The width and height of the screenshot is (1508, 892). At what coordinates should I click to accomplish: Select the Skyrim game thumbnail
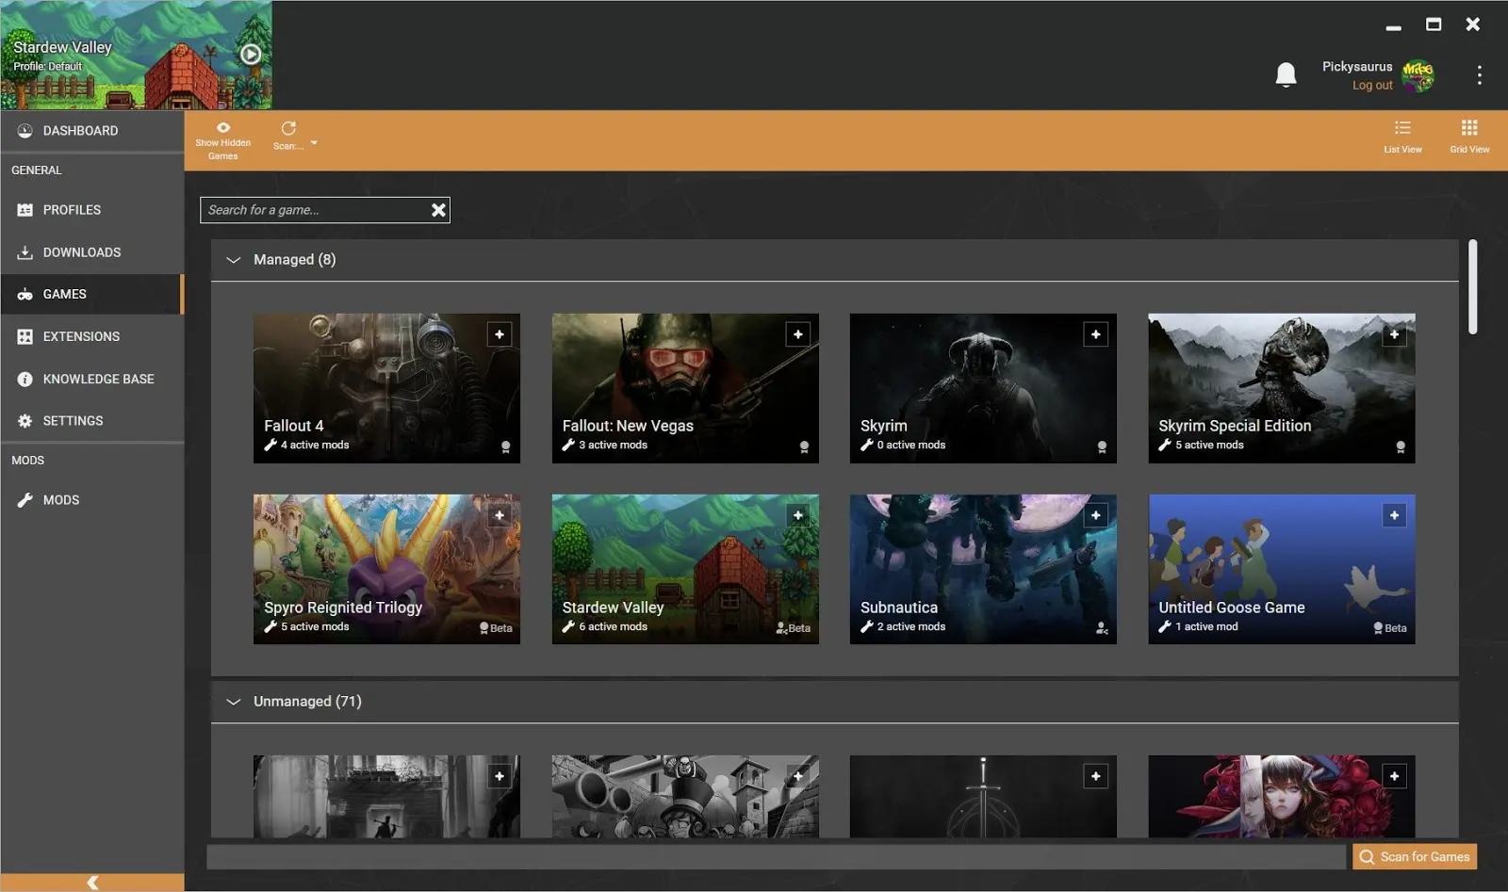(983, 388)
